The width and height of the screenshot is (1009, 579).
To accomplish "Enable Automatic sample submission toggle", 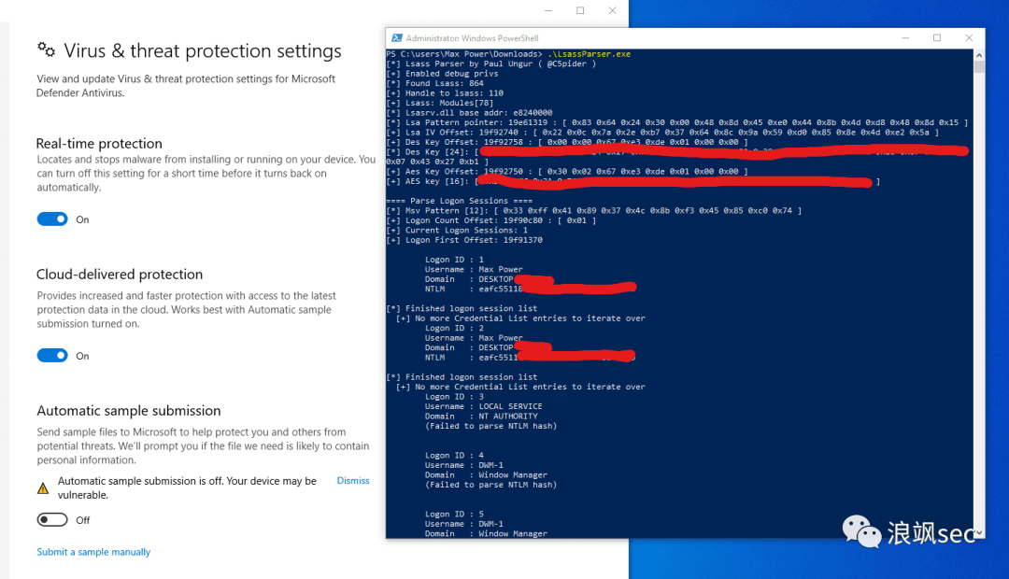I will pyautogui.click(x=52, y=520).
